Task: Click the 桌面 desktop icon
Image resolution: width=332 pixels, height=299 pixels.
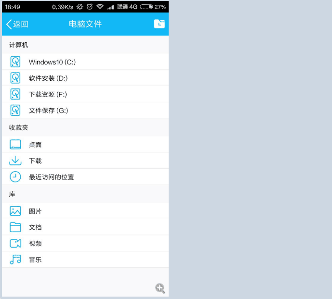Action: [15, 144]
